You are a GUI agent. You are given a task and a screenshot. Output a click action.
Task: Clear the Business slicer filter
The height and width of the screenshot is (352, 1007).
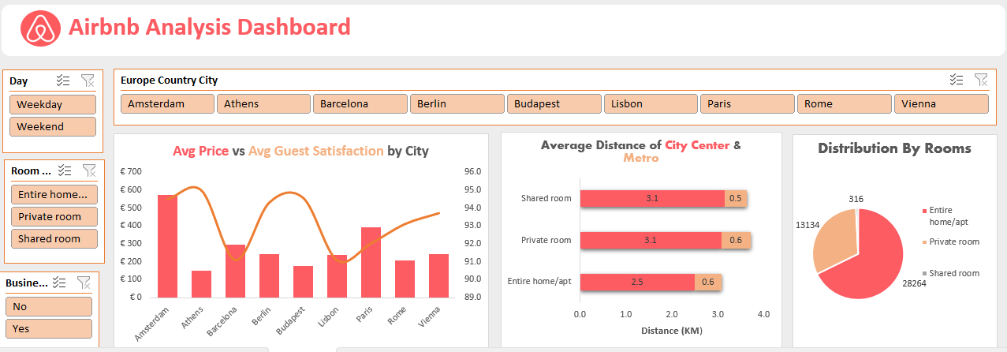(84, 283)
